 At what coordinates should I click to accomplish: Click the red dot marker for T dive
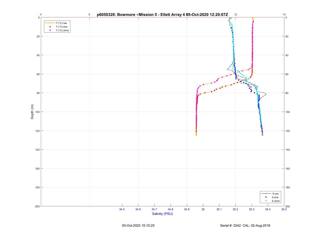(50, 27)
